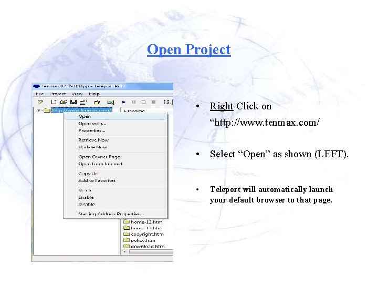Choose Update Now in the context menu
Image resolution: width=378 pixels, height=284 pixels.
pos(115,147)
